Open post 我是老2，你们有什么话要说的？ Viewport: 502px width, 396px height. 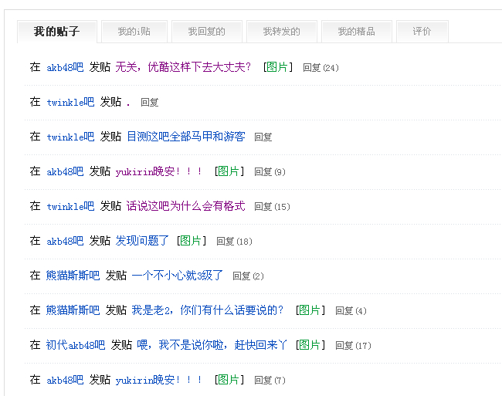(x=208, y=310)
